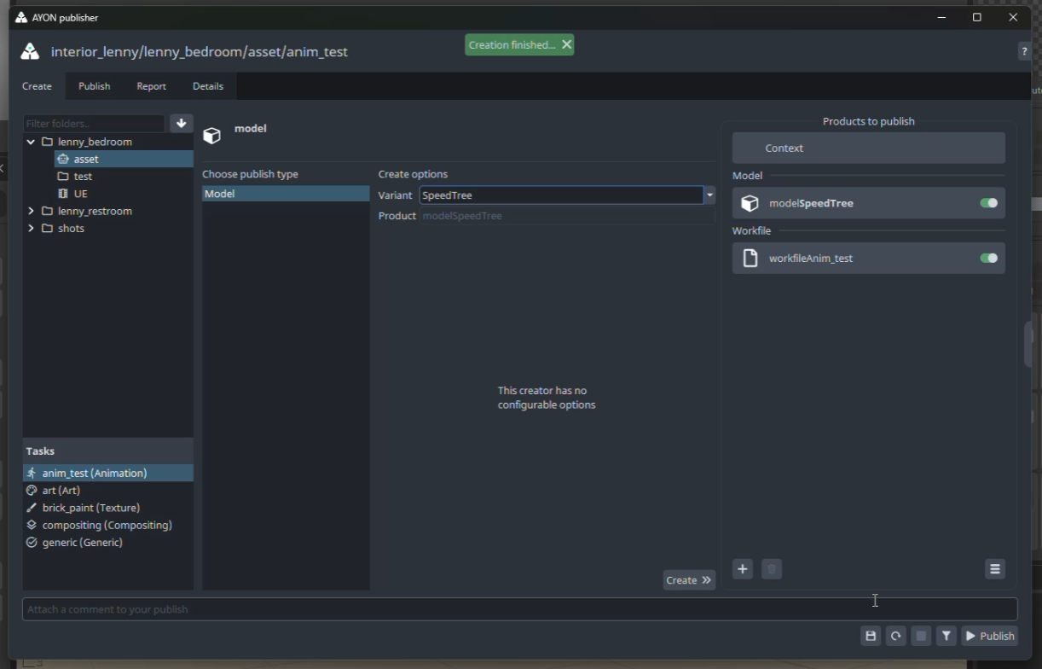Select the UE folder item

pos(124,194)
